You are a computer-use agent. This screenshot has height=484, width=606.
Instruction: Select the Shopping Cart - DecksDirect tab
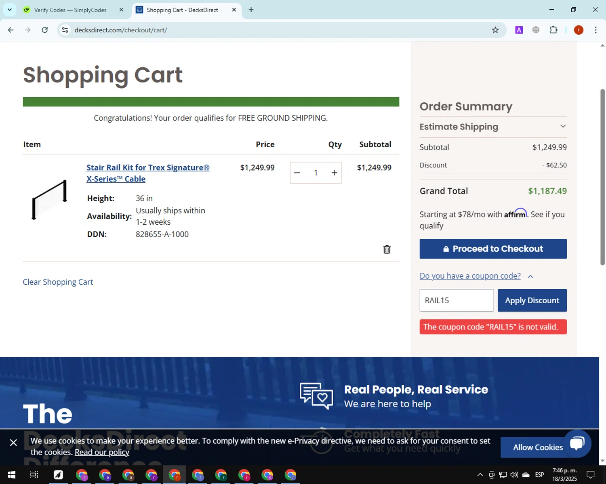(183, 10)
